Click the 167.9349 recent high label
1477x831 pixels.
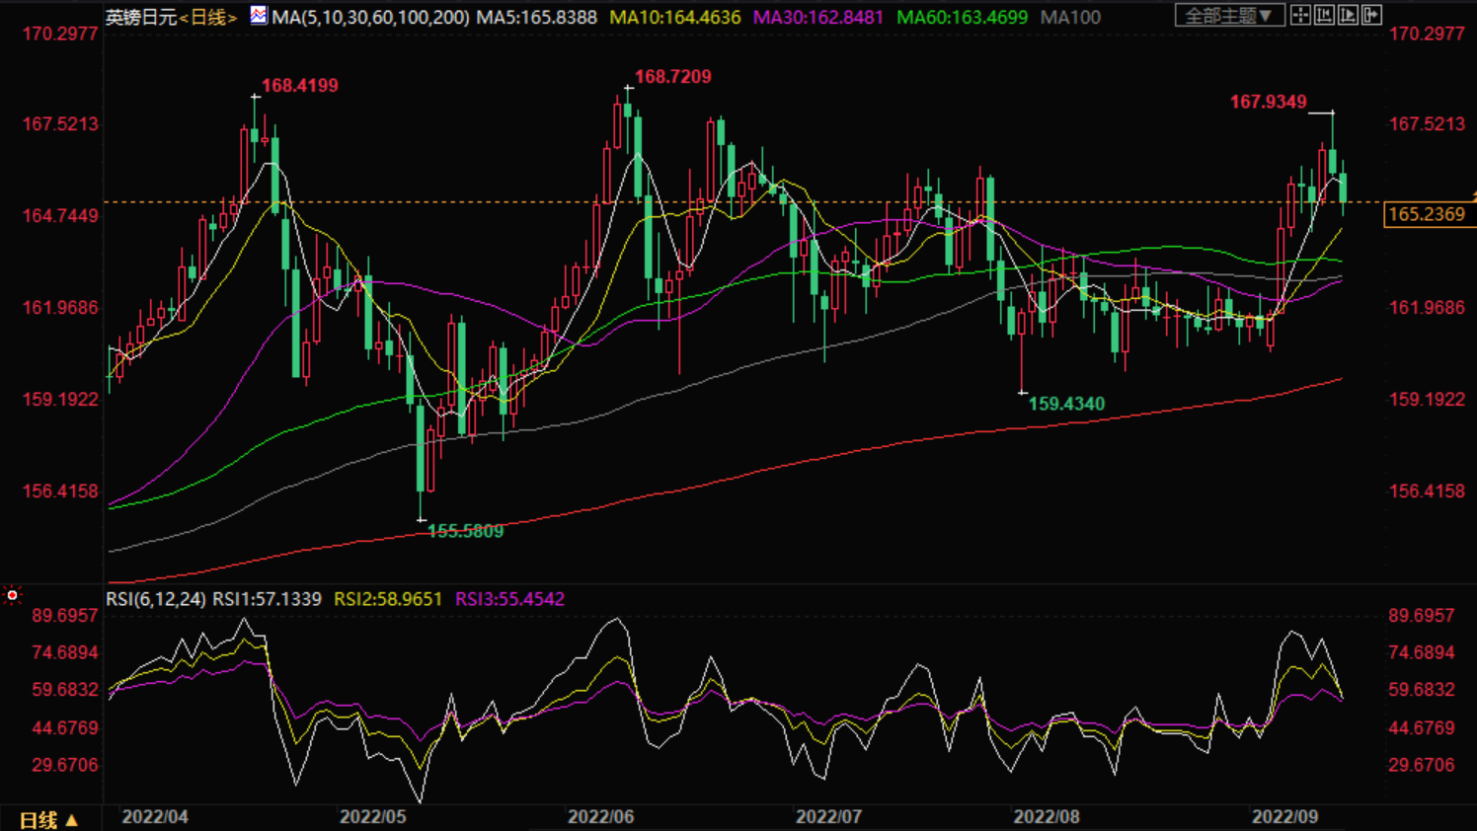point(1268,102)
